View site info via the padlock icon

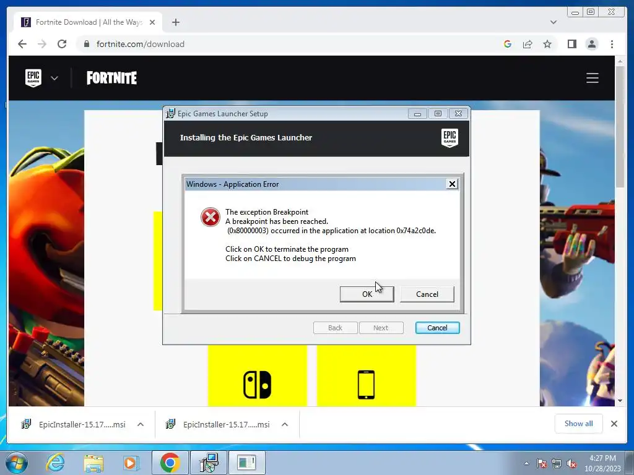[x=86, y=44]
